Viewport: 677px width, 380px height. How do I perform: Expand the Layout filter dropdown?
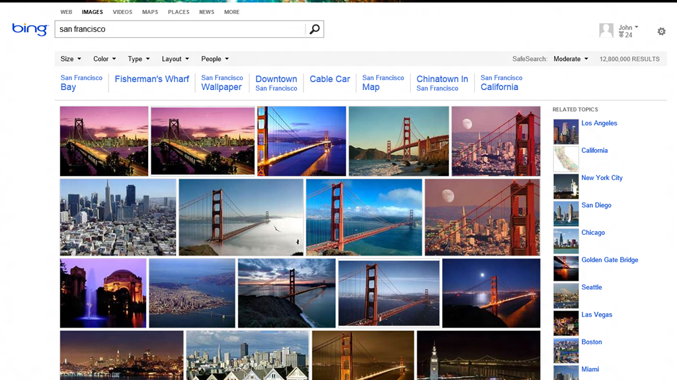coord(175,59)
